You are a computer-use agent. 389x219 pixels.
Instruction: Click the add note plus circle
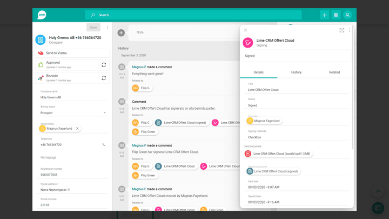[x=121, y=32]
